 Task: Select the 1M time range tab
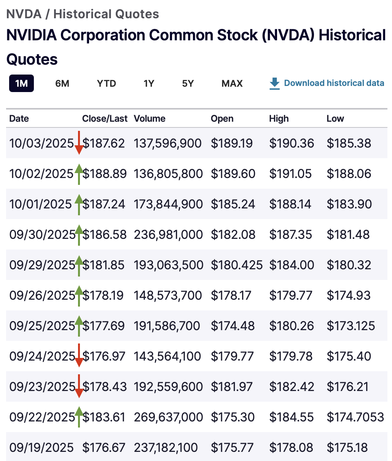[21, 83]
